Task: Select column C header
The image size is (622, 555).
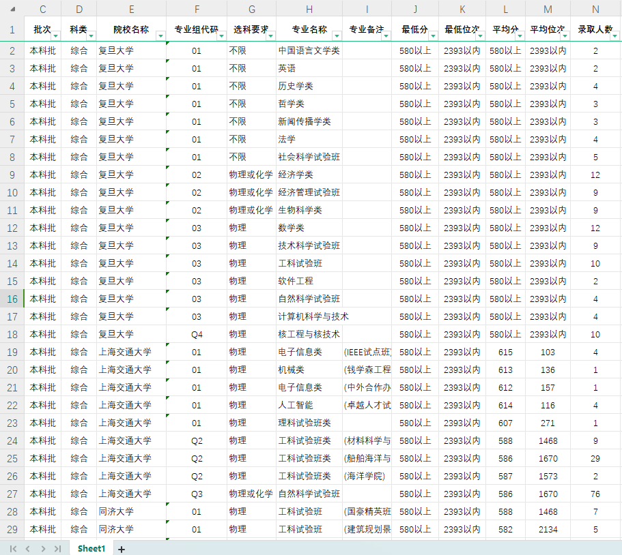Action: coord(43,9)
